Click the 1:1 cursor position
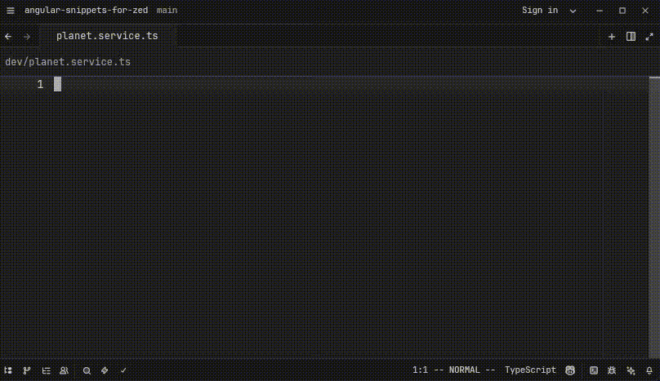 pyautogui.click(x=420, y=370)
